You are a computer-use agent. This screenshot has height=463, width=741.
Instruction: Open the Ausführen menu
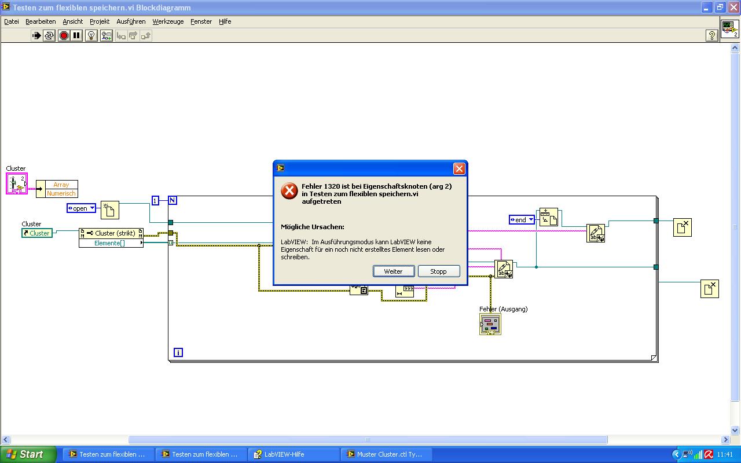tap(131, 21)
